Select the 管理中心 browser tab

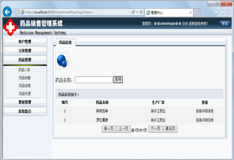169,12
